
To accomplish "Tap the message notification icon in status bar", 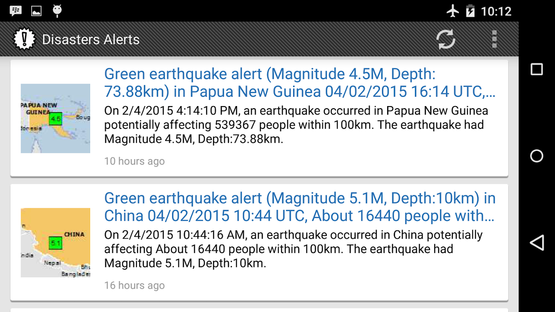I will [x=16, y=11].
